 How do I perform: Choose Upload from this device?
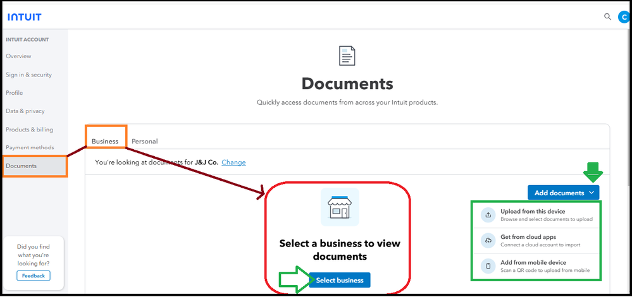coord(536,215)
